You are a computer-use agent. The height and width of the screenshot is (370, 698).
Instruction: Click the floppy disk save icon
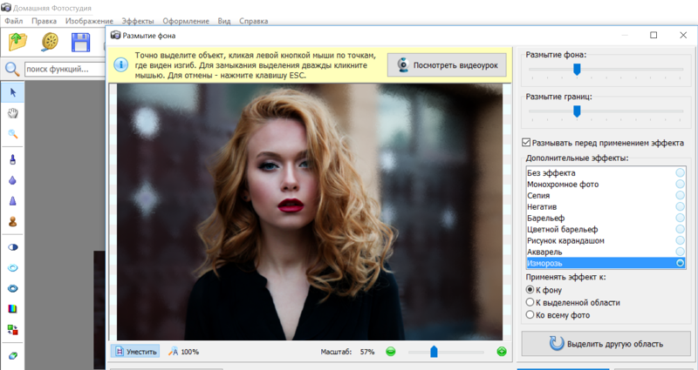(80, 42)
